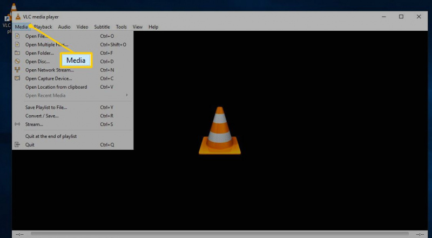Click the Open Folder icon
This screenshot has width=432, height=238.
click(x=17, y=53)
